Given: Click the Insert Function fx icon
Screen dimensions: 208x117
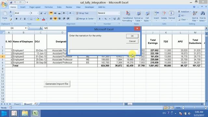Looking at the screenshot, I should (41, 28).
